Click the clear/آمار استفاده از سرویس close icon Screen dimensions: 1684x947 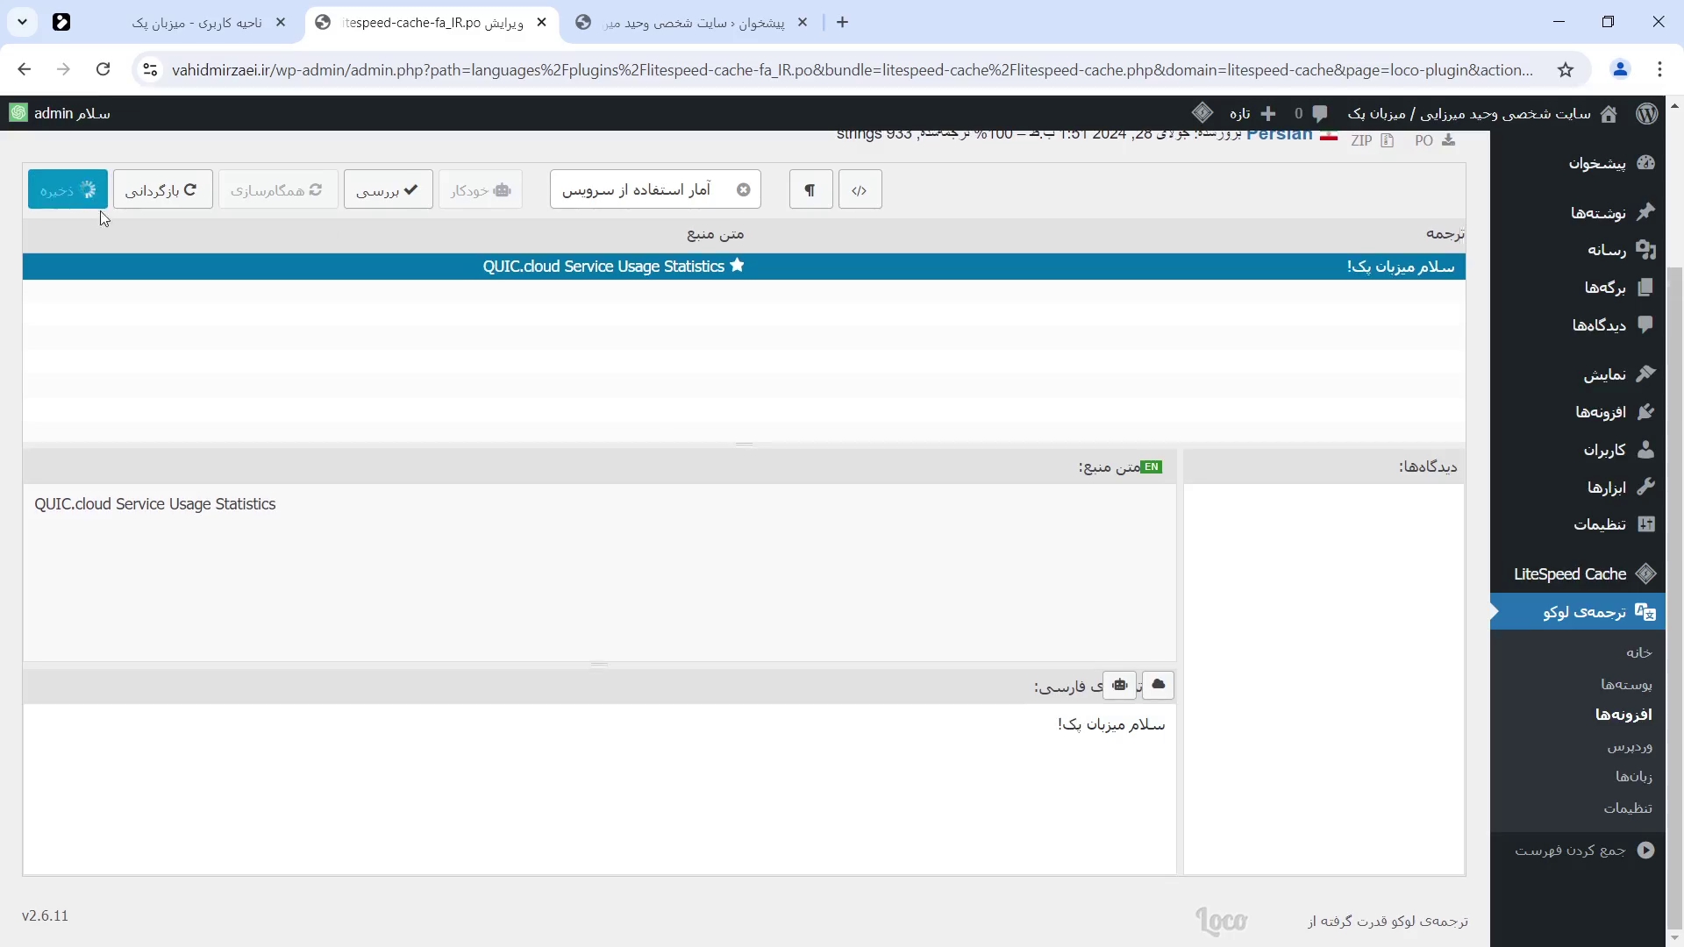[x=746, y=189]
